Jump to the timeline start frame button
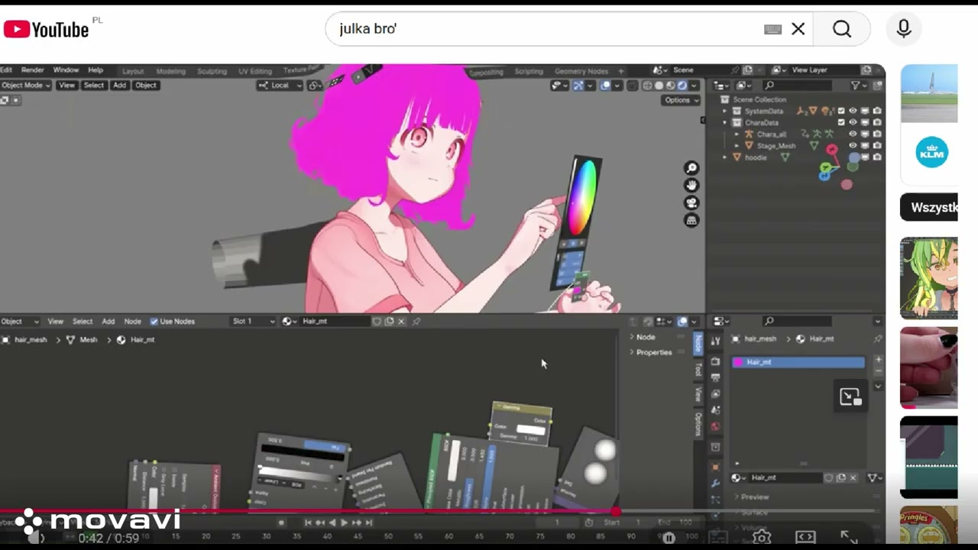The height and width of the screenshot is (550, 978). (308, 522)
